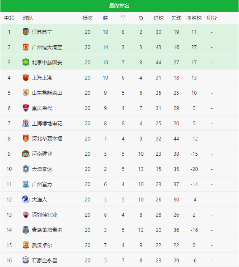Click the 大连人 round logo

(x=26, y=199)
